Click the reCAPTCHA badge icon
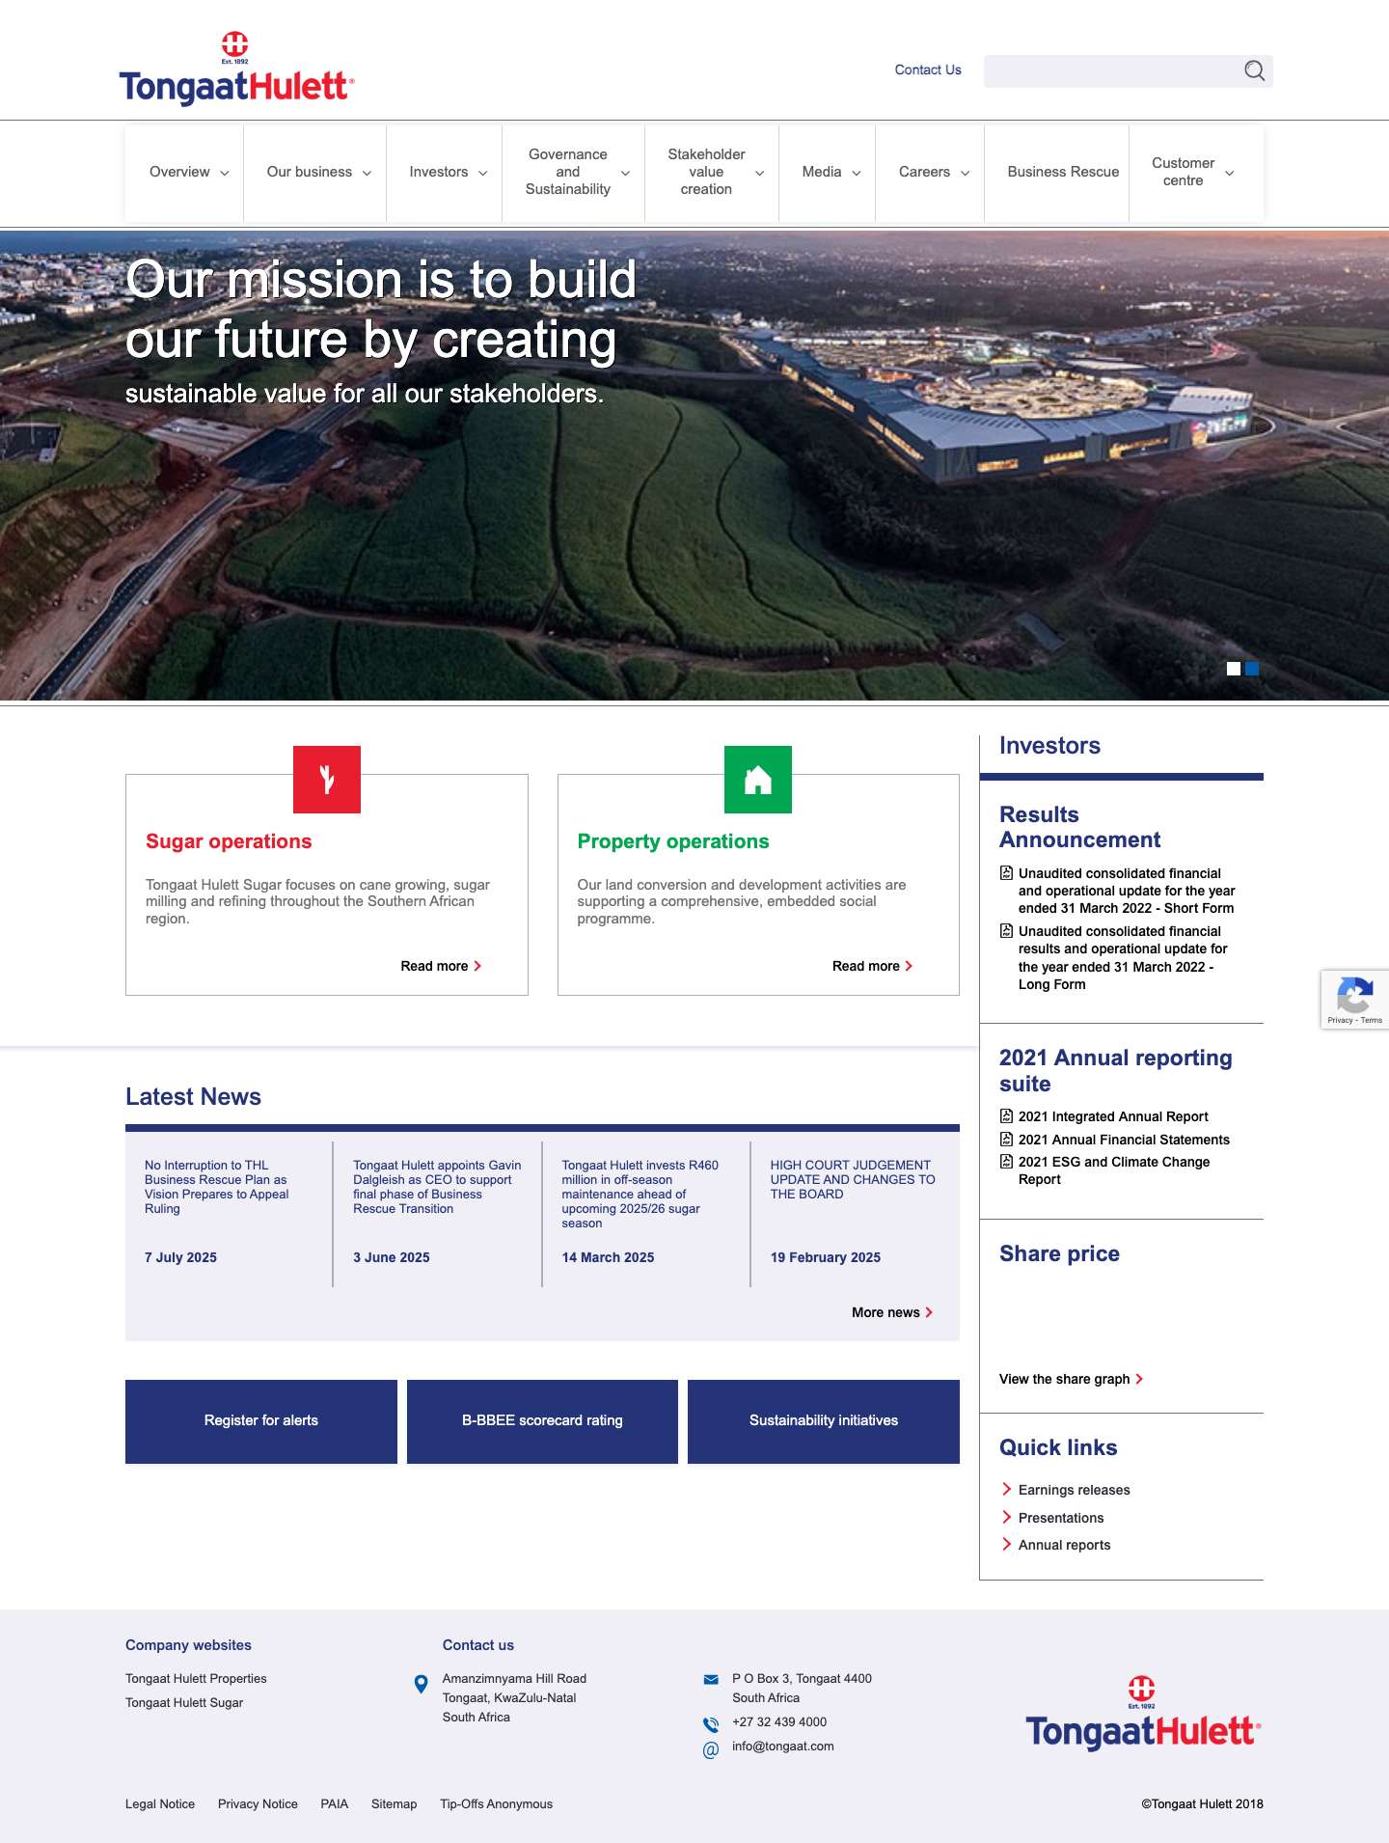The width and height of the screenshot is (1389, 1843). 1354,995
